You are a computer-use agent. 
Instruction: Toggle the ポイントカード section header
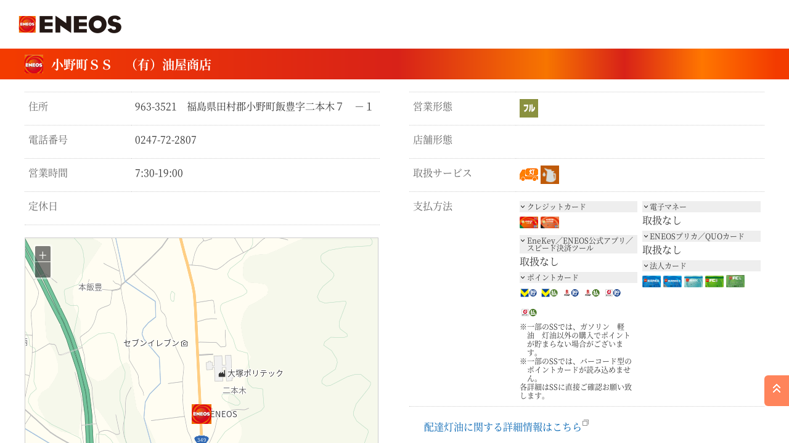click(578, 277)
